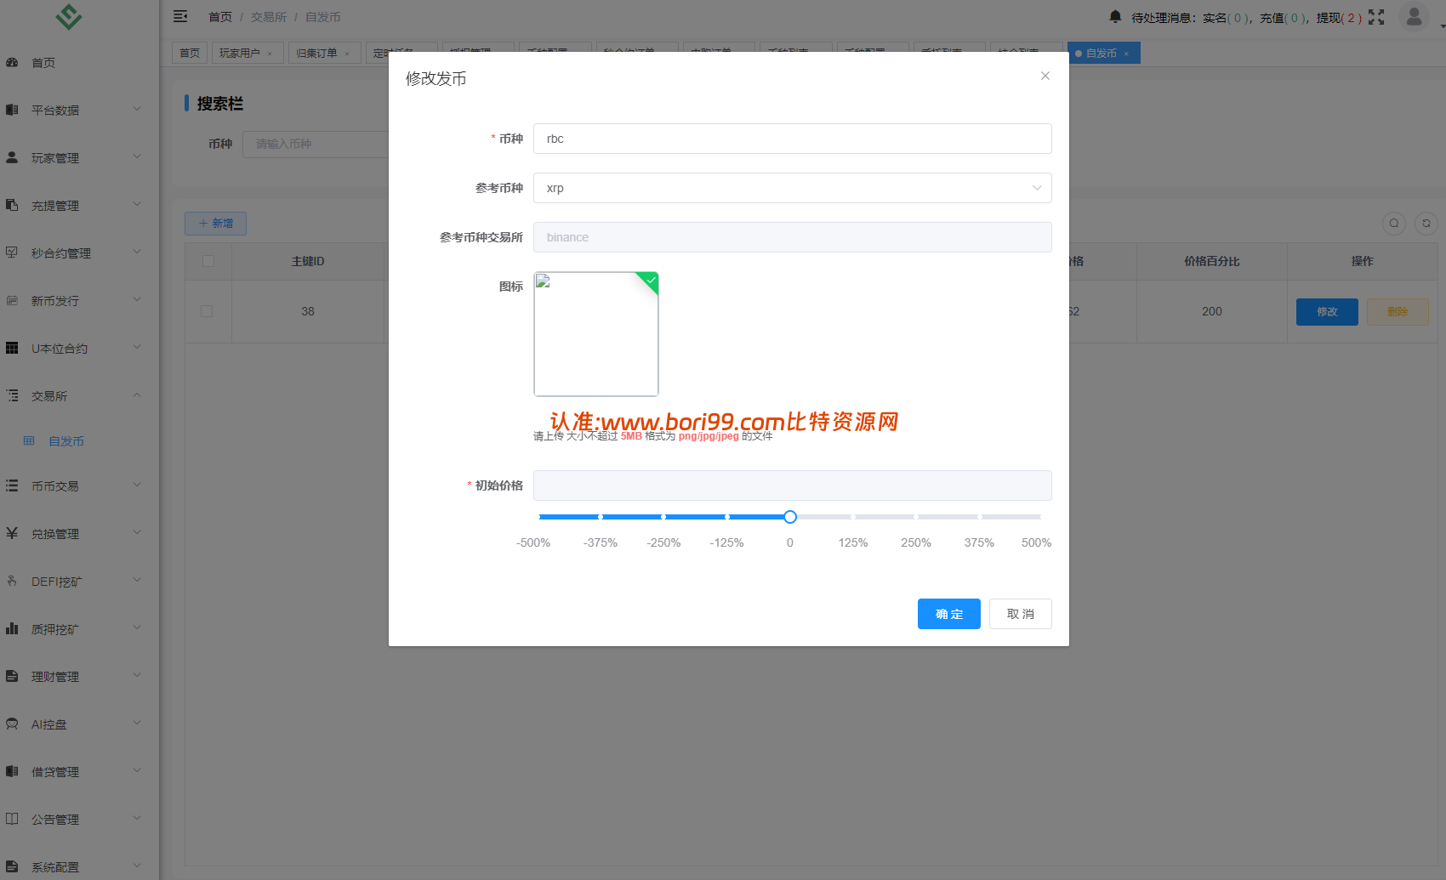This screenshot has width=1446, height=880.
Task: Click the 秒合约管理 sidebar icon
Action: pyautogui.click(x=12, y=253)
